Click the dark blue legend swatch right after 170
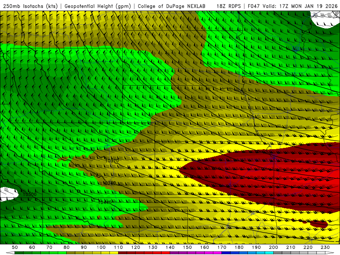 click(x=226, y=253)
